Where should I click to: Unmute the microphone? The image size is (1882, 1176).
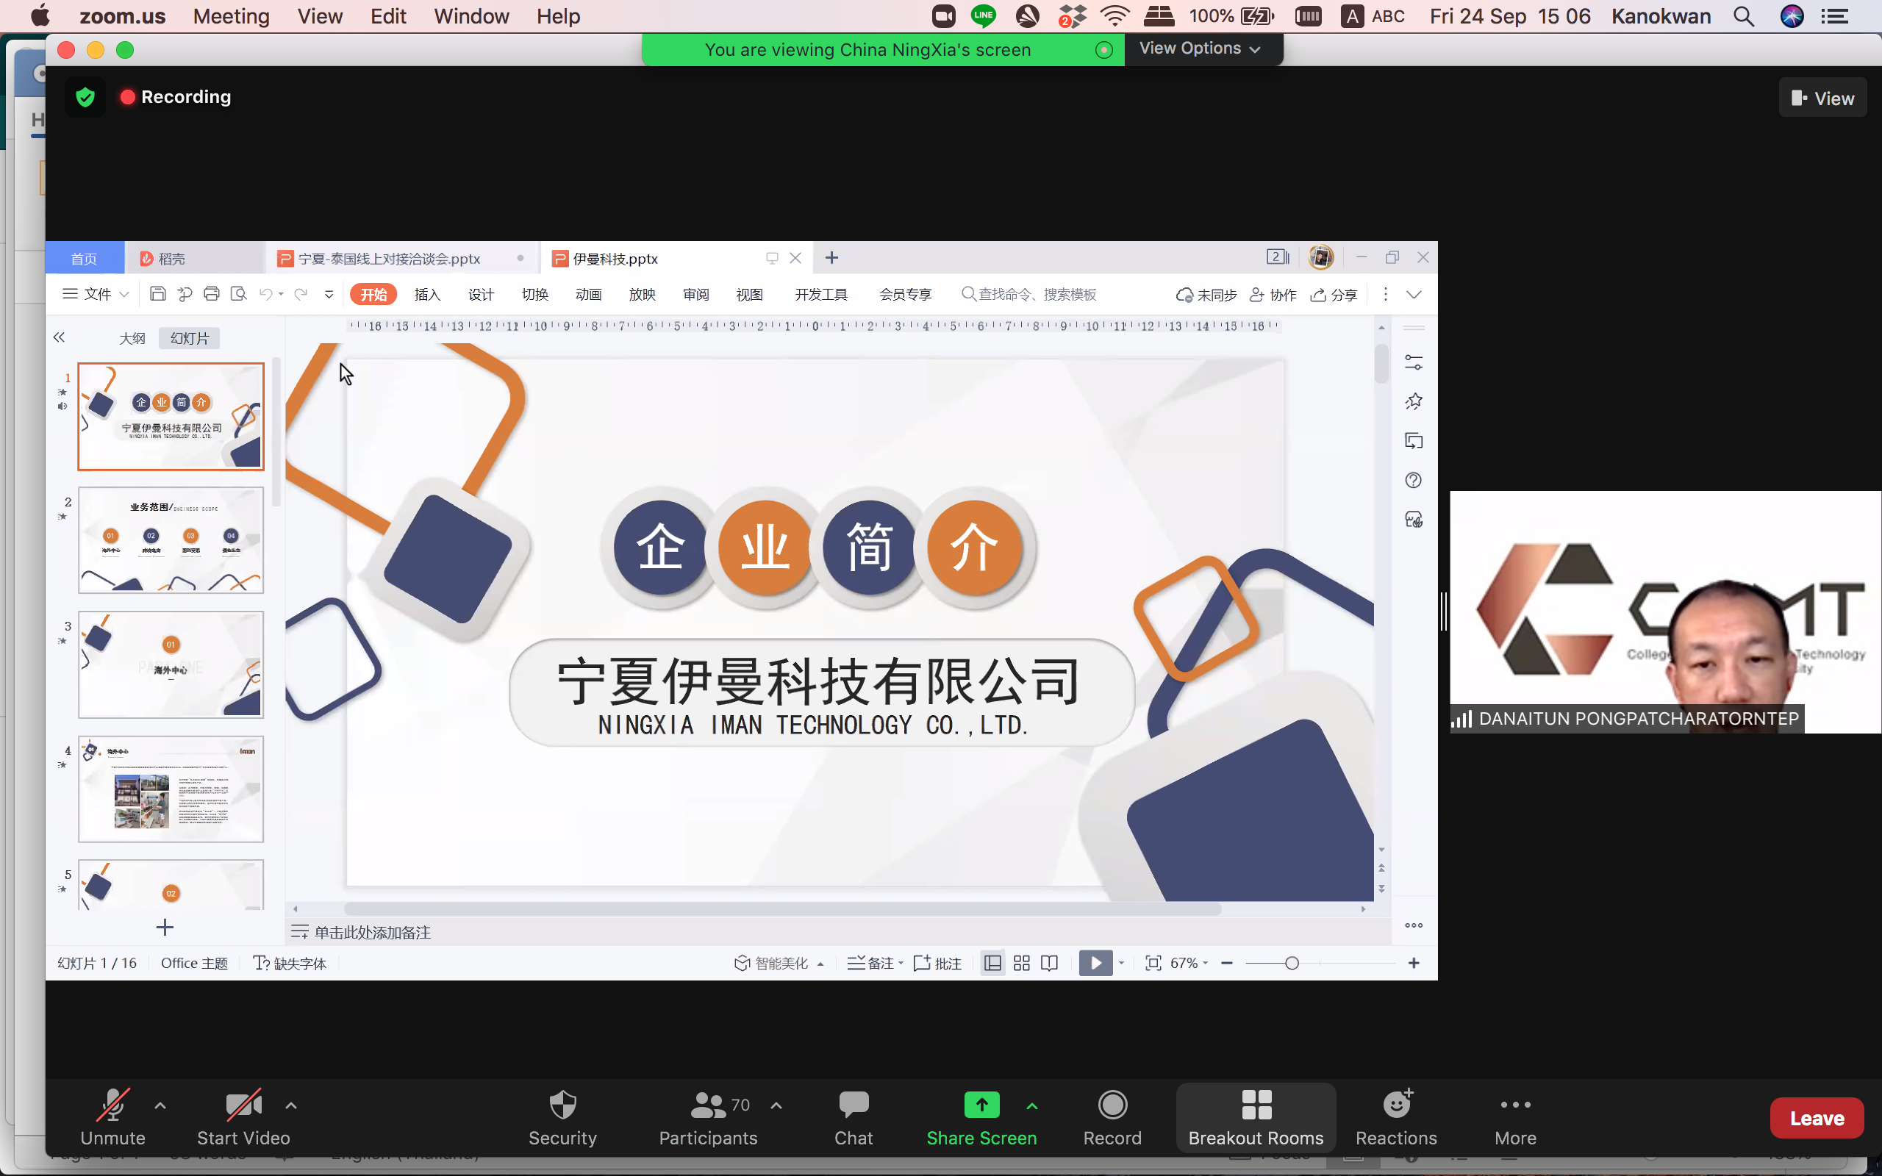pyautogui.click(x=112, y=1105)
